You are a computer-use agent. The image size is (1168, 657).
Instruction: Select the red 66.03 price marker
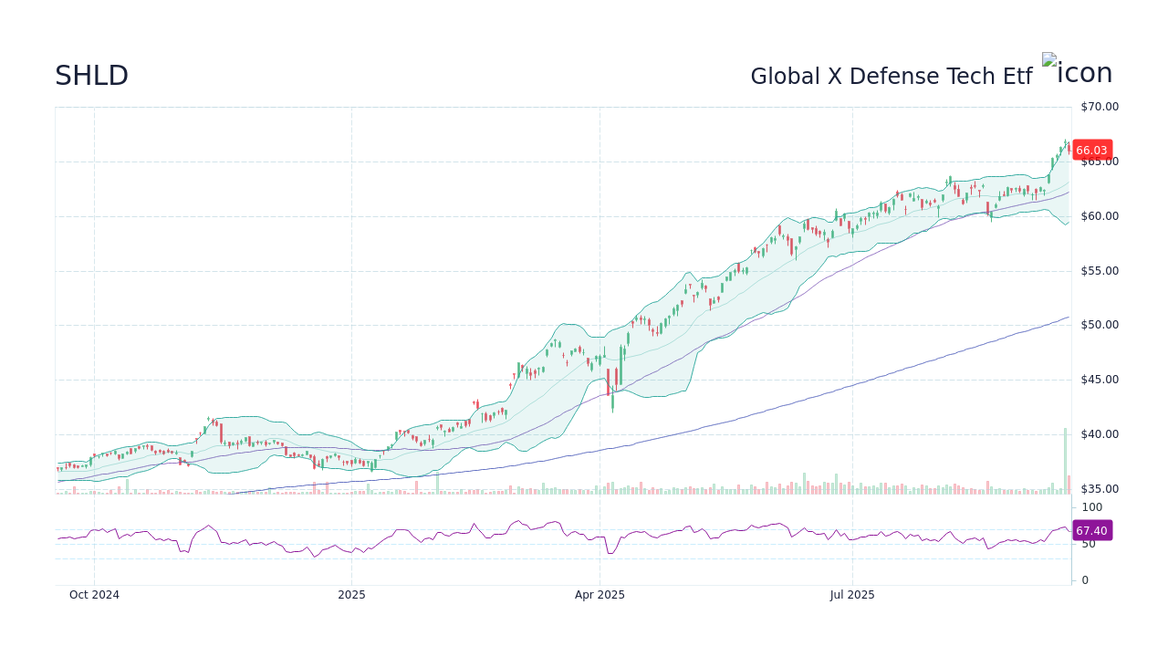[1091, 150]
